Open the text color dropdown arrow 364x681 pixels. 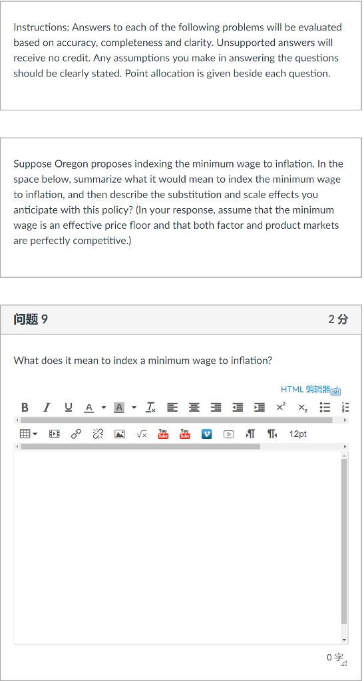pyautogui.click(x=103, y=408)
